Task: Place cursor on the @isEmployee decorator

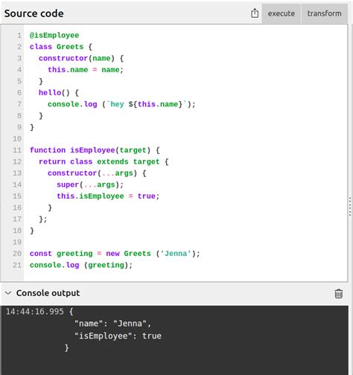Action: click(x=54, y=35)
